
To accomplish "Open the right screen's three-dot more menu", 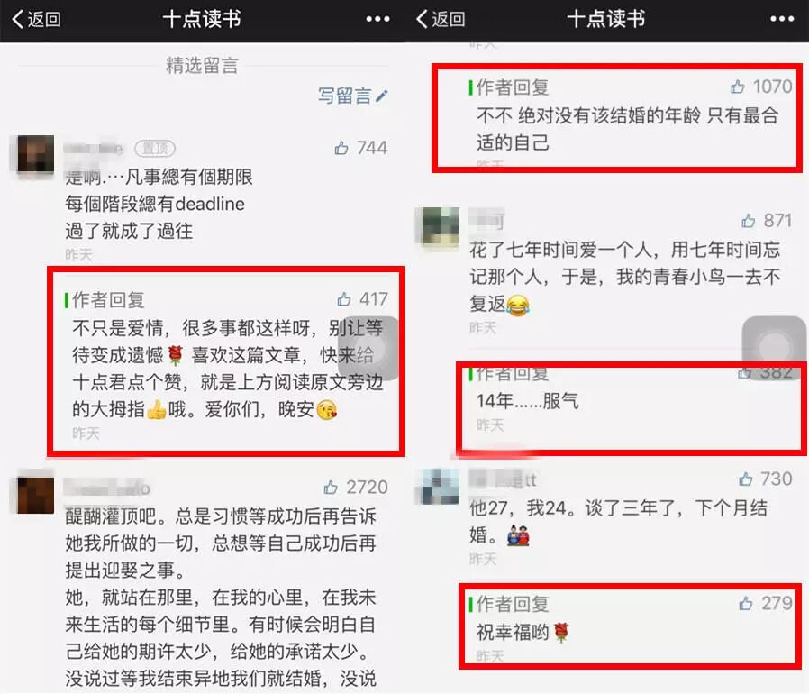I will click(782, 19).
